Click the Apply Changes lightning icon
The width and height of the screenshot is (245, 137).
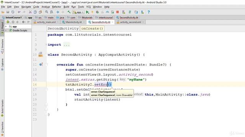pos(92,12)
